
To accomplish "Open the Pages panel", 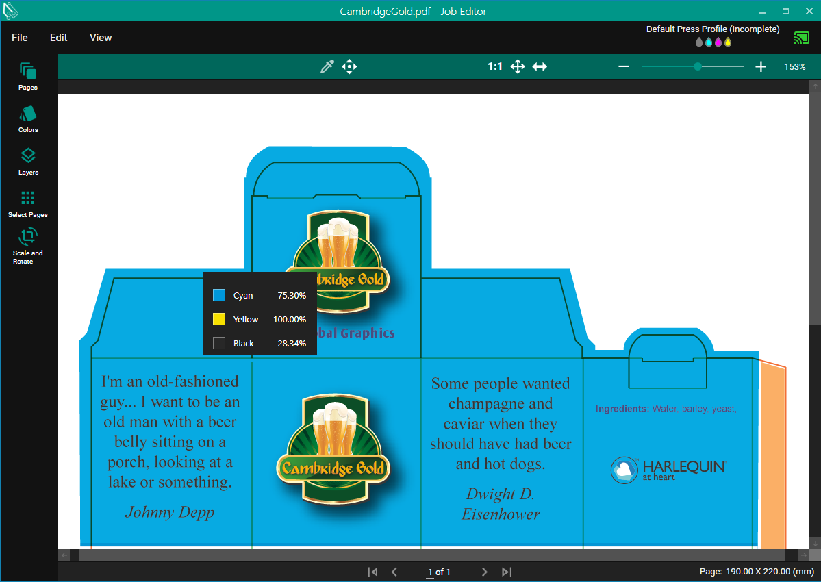I will (28, 76).
